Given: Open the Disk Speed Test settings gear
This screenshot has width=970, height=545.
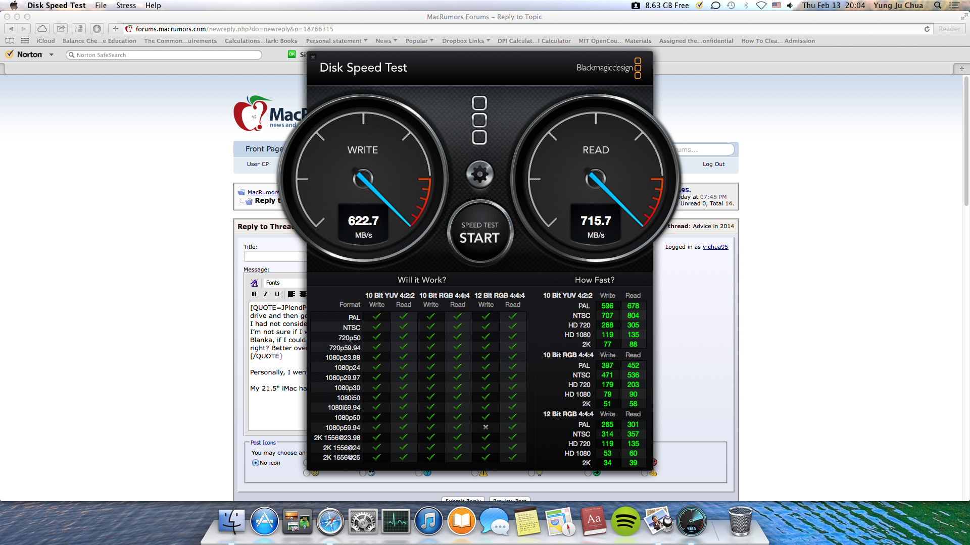Looking at the screenshot, I should (x=479, y=175).
